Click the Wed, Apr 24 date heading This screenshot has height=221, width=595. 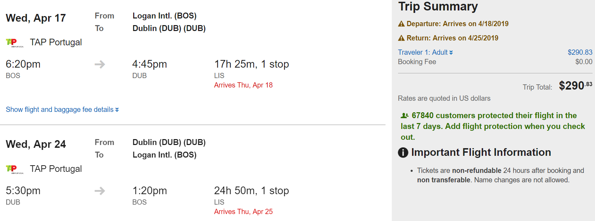tap(36, 144)
